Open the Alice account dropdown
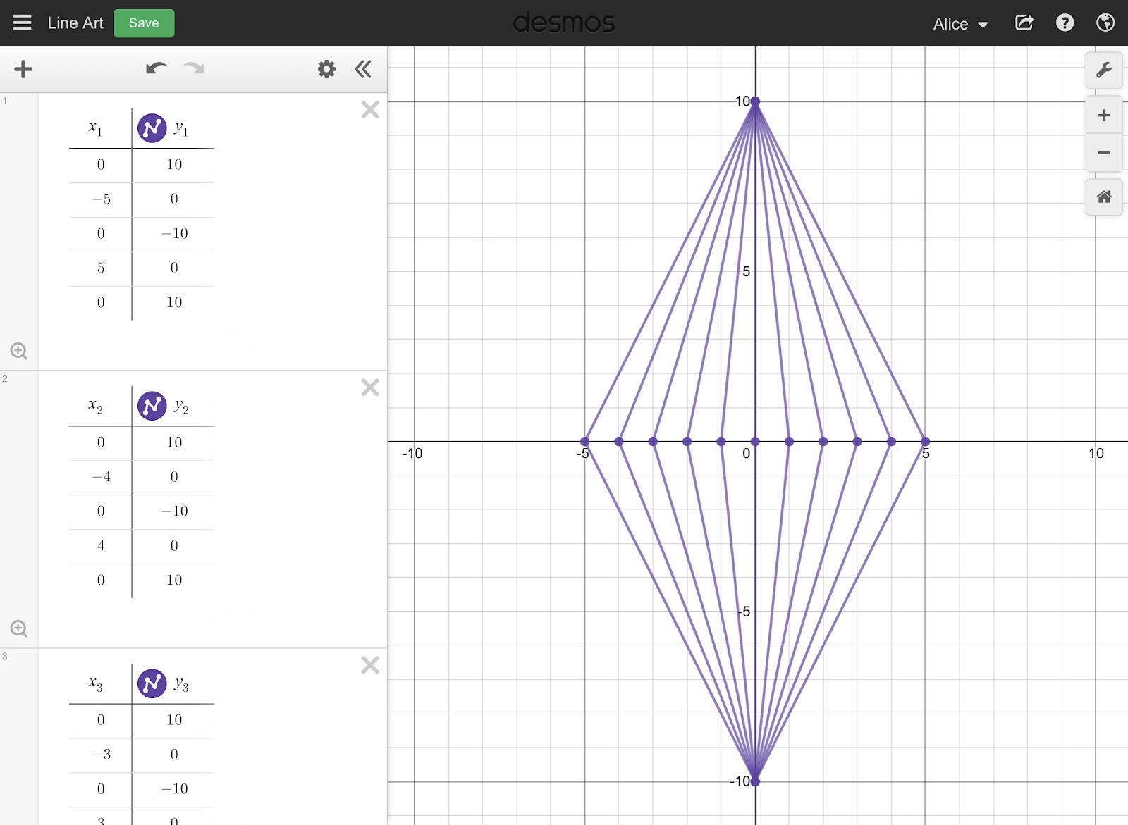 (x=960, y=24)
